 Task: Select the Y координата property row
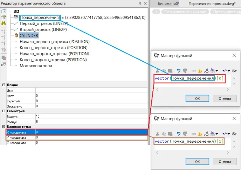74,138
